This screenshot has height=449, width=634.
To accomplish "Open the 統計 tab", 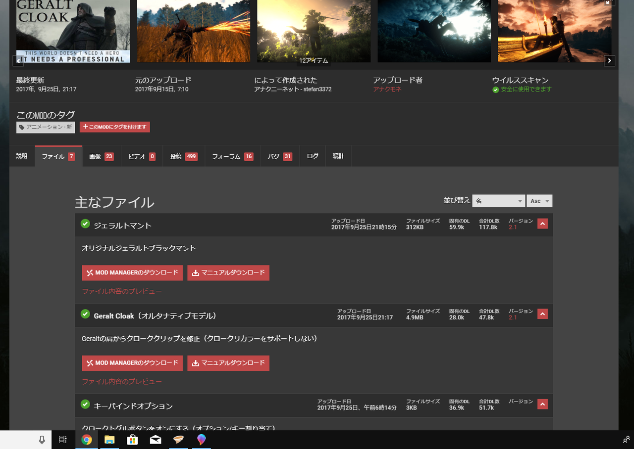I will click(338, 156).
